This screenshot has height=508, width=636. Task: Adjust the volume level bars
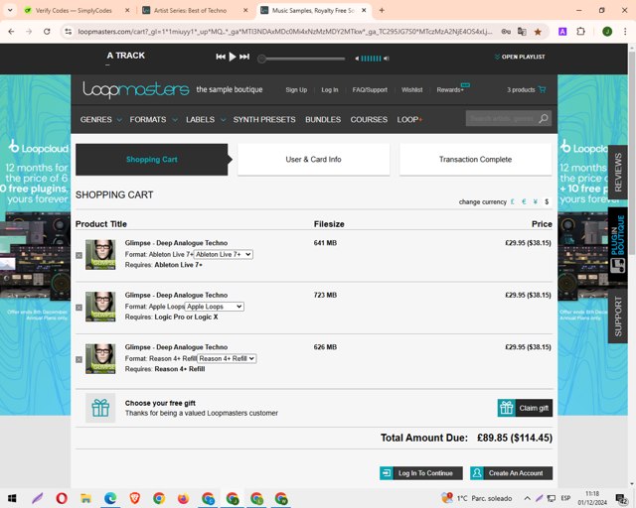(x=371, y=59)
